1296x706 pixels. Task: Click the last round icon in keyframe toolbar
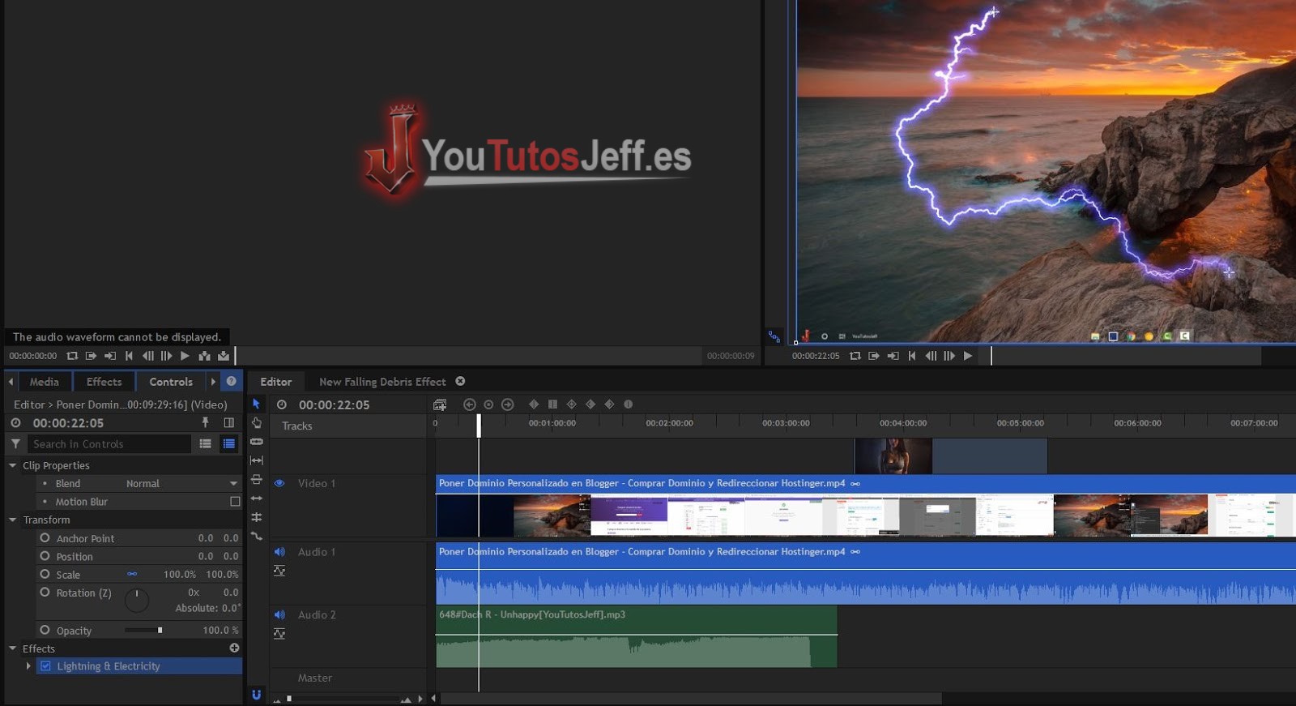628,404
